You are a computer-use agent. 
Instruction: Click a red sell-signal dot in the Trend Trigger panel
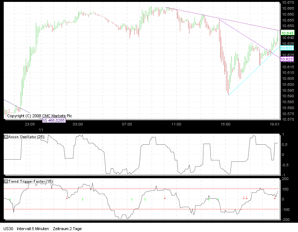pyautogui.click(x=67, y=199)
